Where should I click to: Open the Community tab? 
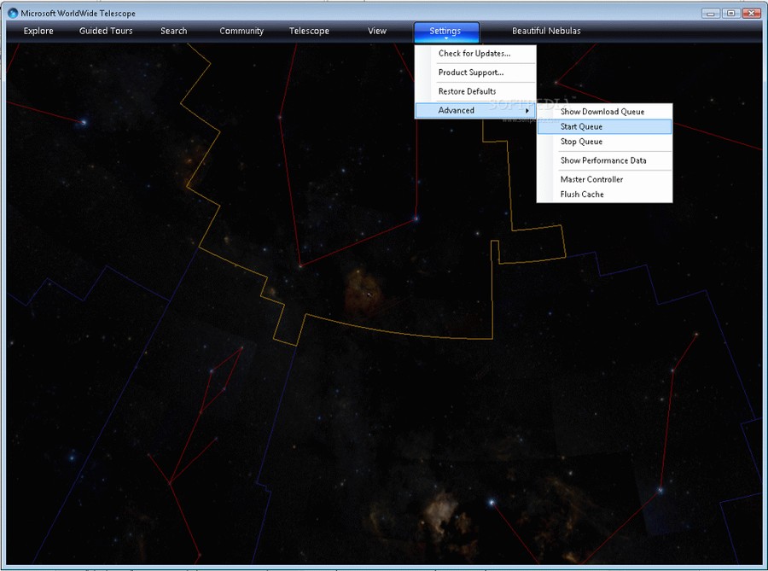pyautogui.click(x=241, y=31)
